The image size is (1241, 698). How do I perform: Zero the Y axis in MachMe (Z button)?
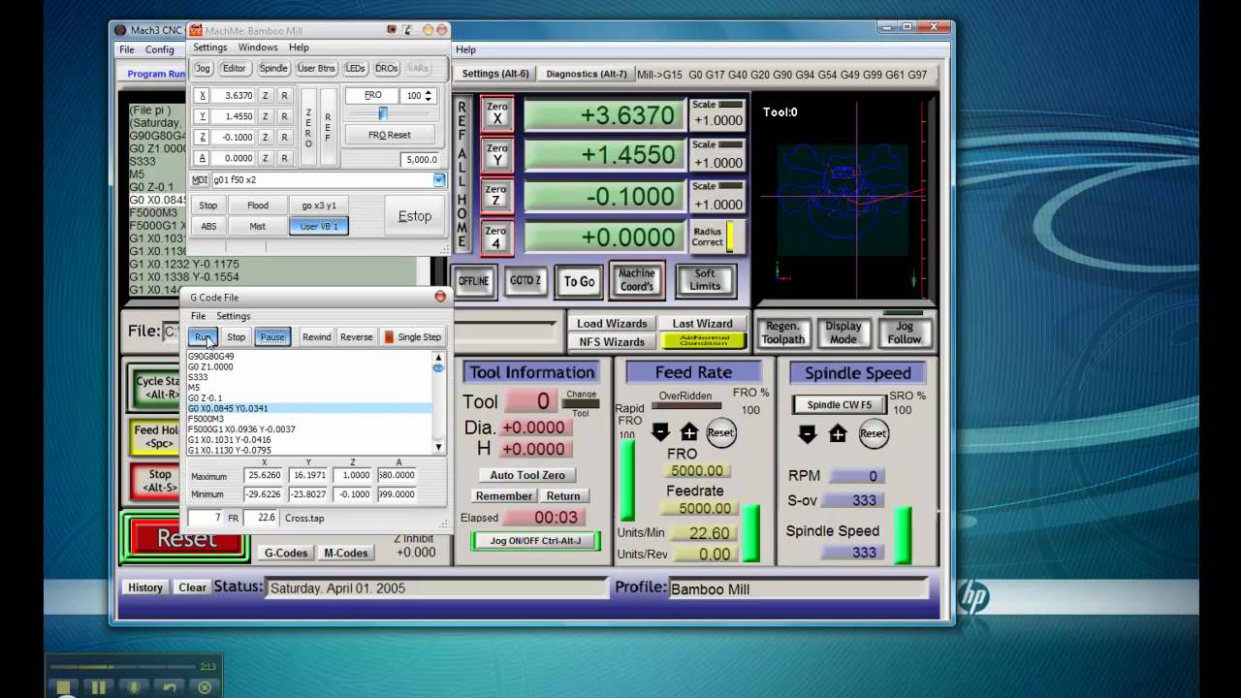coord(265,116)
